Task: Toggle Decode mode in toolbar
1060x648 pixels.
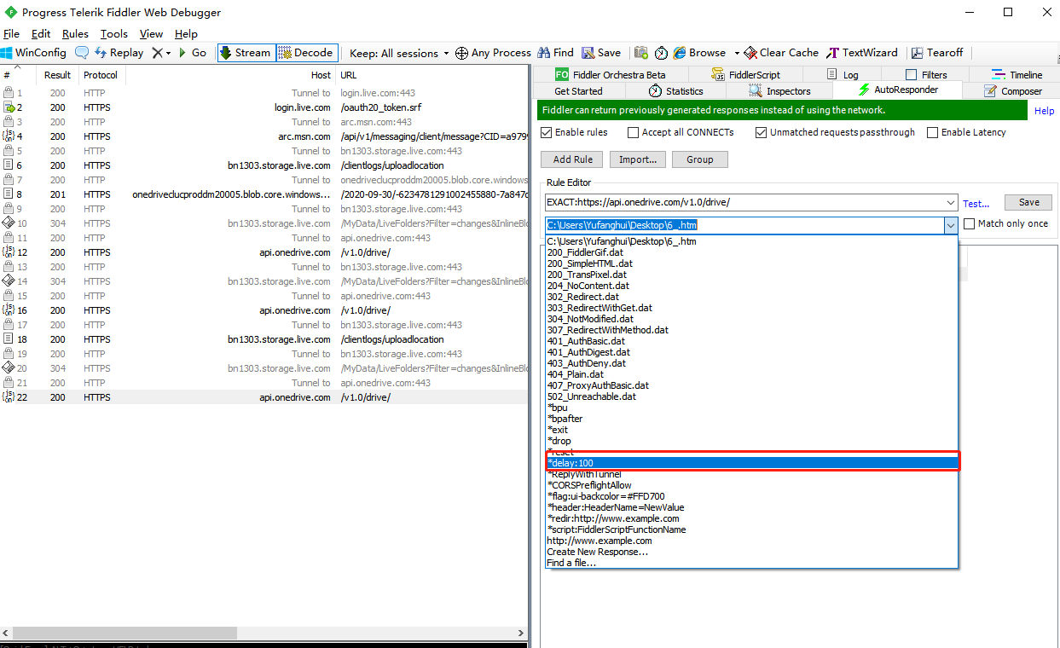Action: [x=306, y=53]
